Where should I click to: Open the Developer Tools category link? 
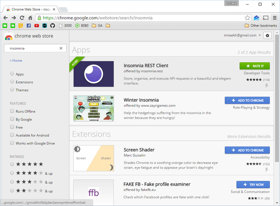257,73
